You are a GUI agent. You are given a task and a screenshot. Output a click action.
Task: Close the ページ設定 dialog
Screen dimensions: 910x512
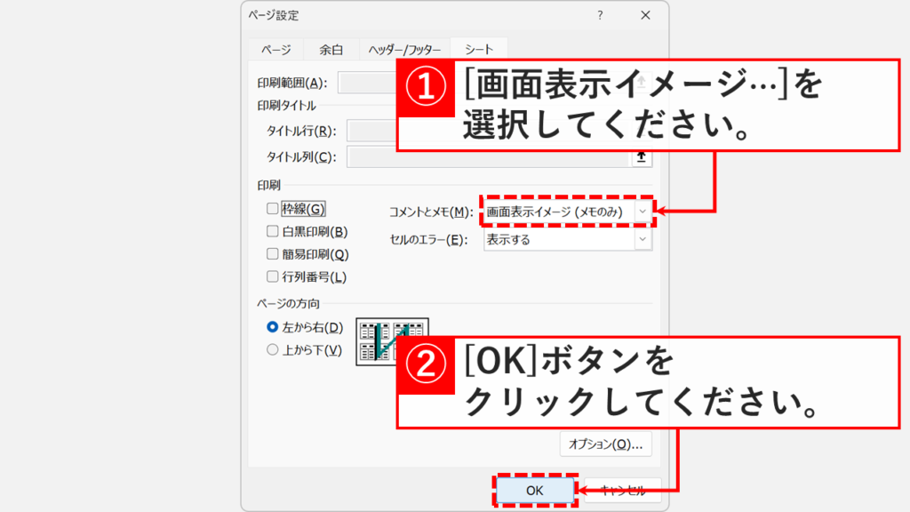tap(645, 15)
